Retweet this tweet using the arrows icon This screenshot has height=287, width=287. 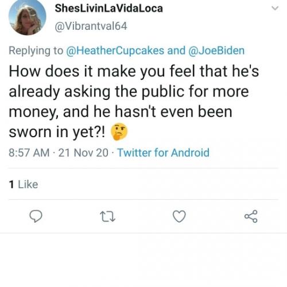tap(108, 216)
